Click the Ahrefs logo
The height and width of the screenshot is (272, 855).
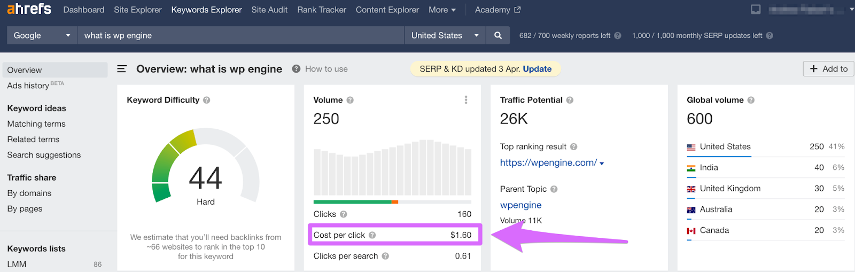click(29, 9)
